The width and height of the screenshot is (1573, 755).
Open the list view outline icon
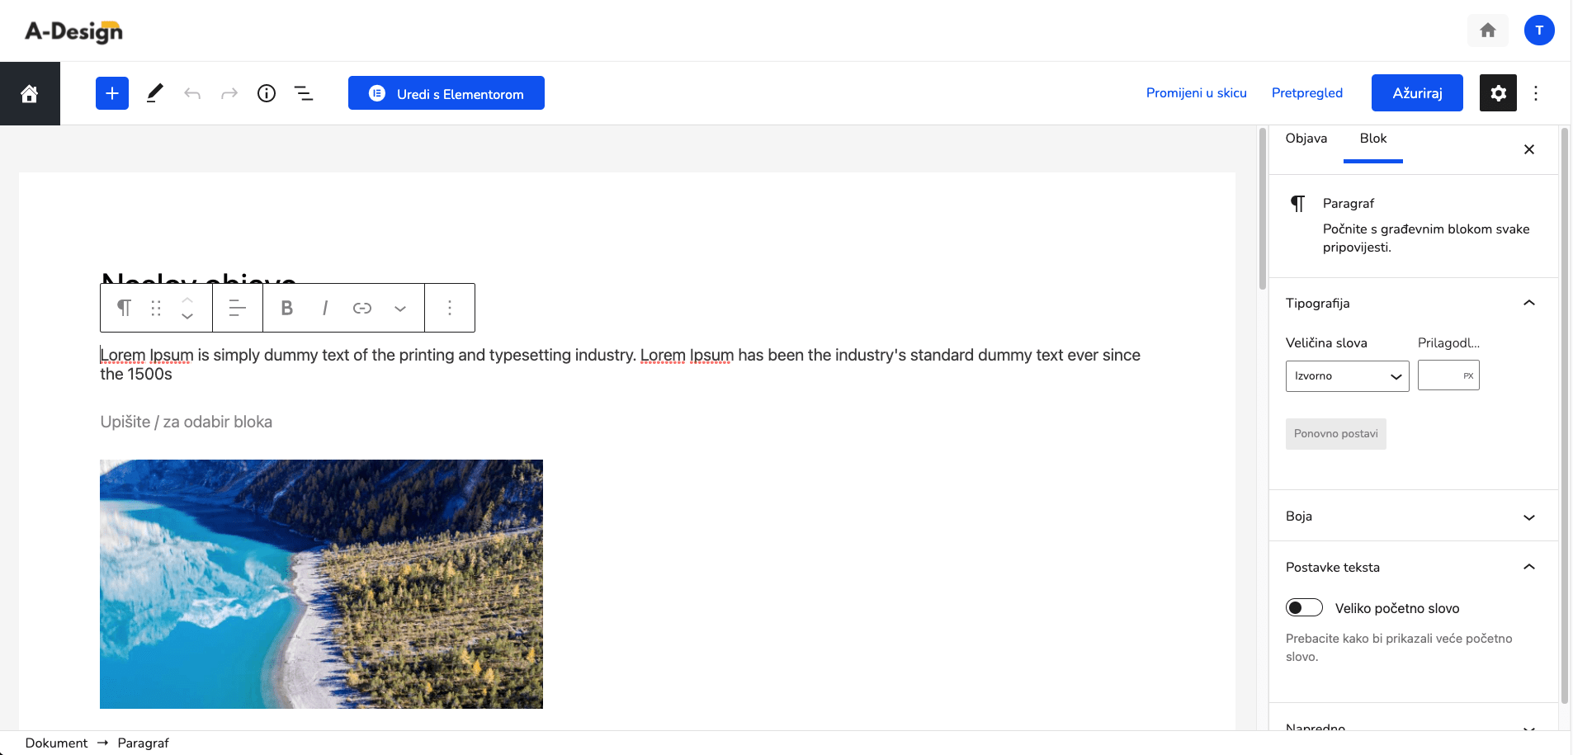304,93
